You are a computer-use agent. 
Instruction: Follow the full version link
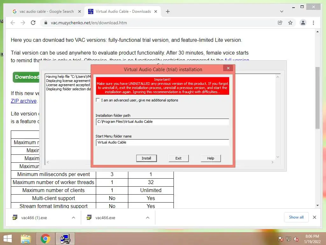pyautogui.click(x=237, y=60)
